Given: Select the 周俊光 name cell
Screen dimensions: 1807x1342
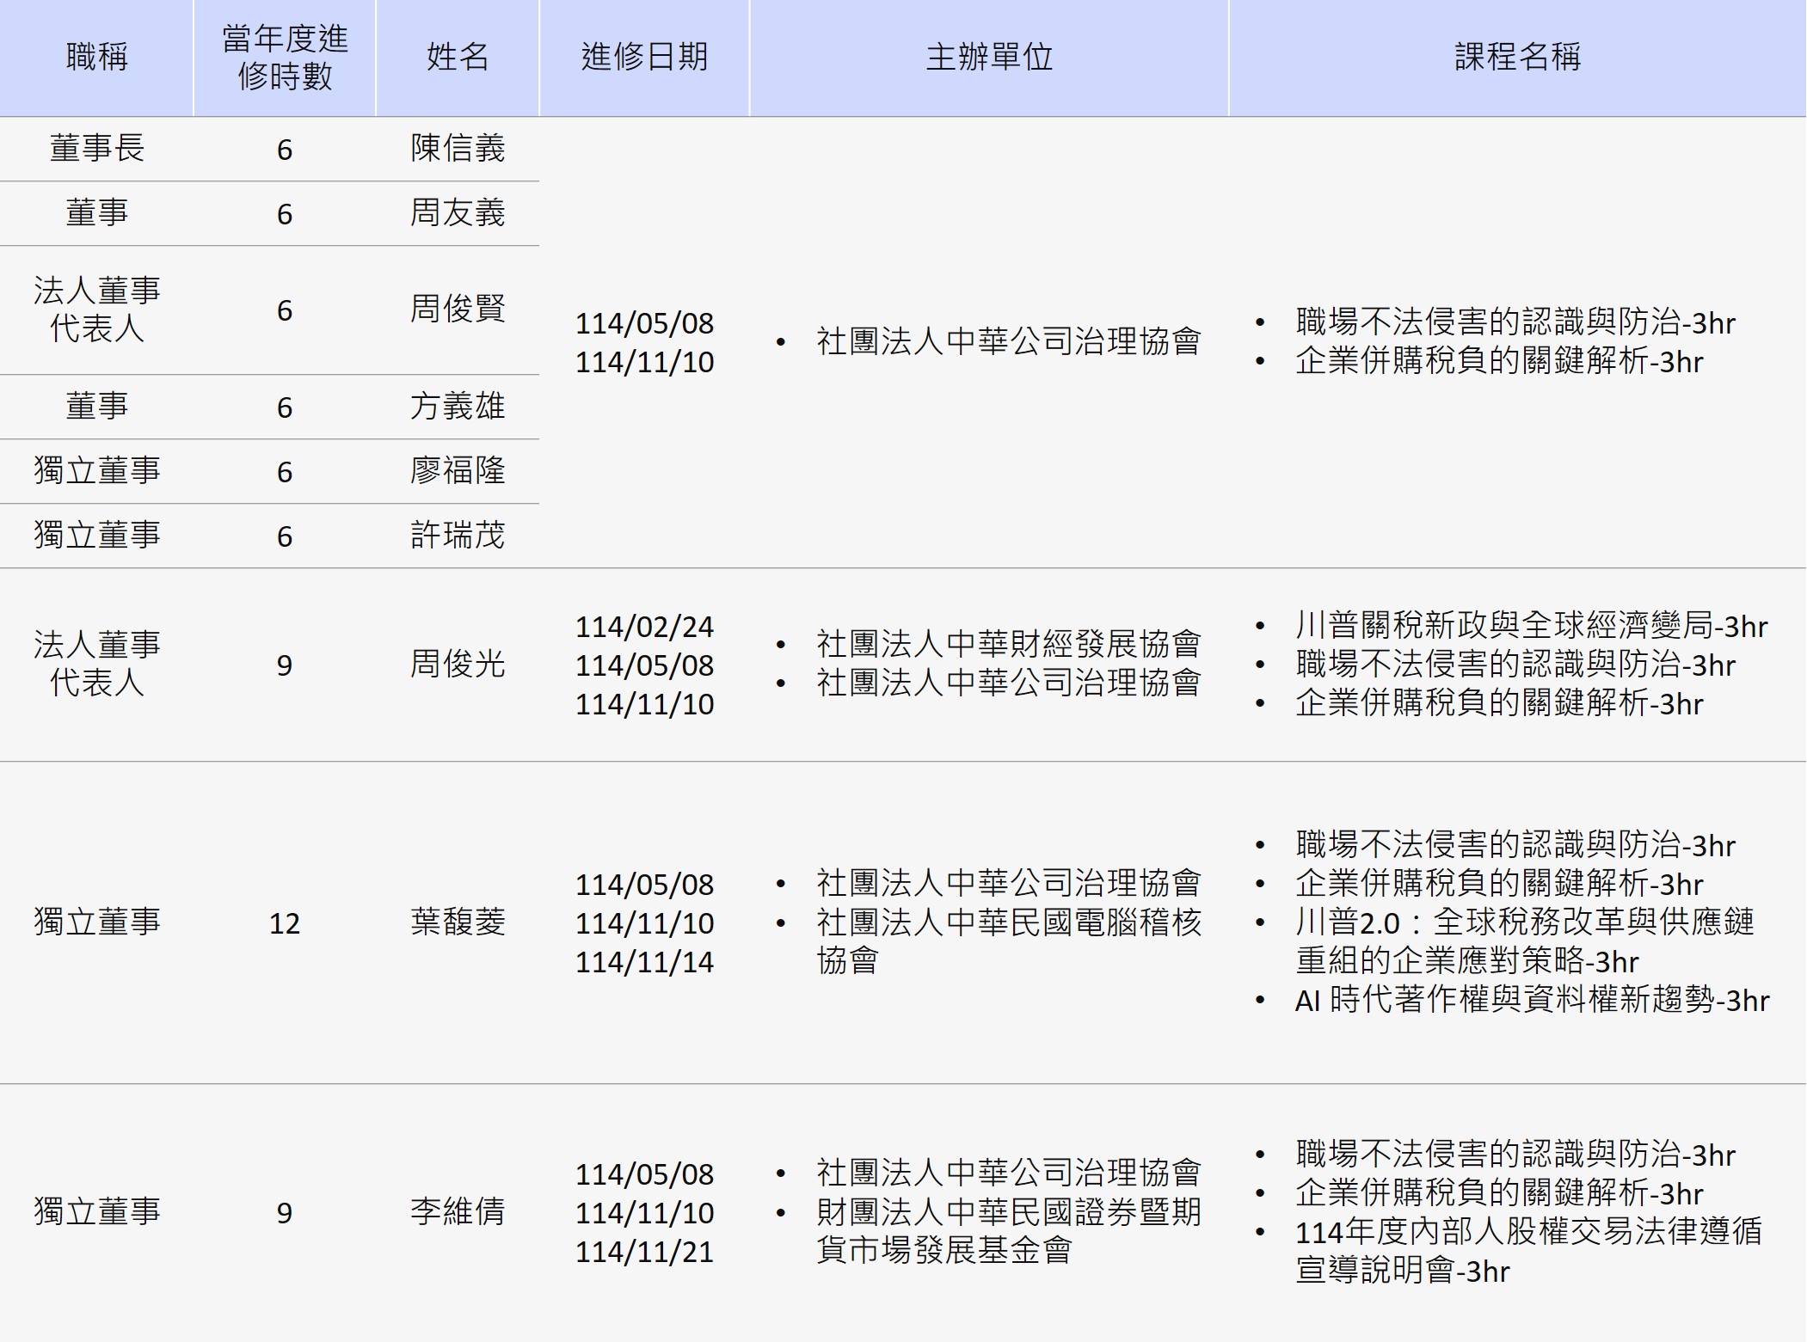Looking at the screenshot, I should [x=458, y=665].
